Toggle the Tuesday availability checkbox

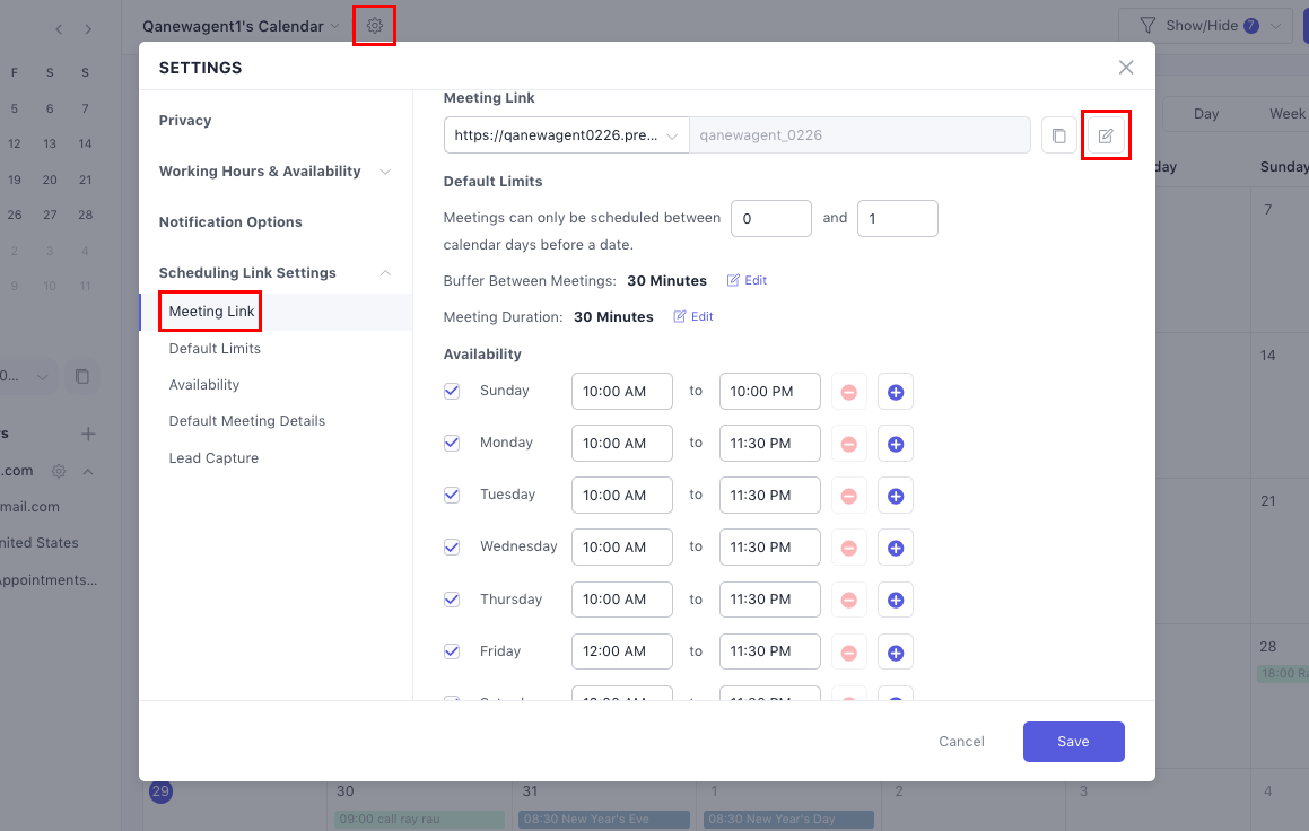[x=452, y=495]
